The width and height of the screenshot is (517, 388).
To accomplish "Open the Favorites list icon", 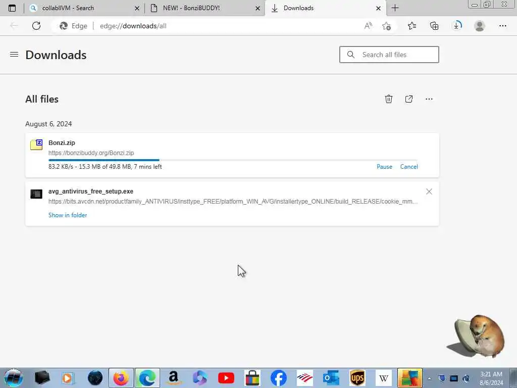I will point(412,26).
